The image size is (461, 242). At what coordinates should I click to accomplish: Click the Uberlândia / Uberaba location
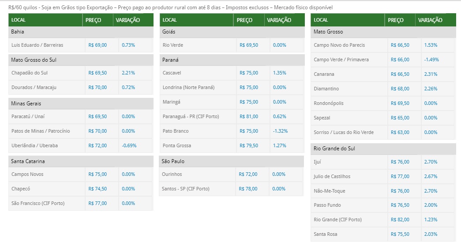[x=34, y=145]
